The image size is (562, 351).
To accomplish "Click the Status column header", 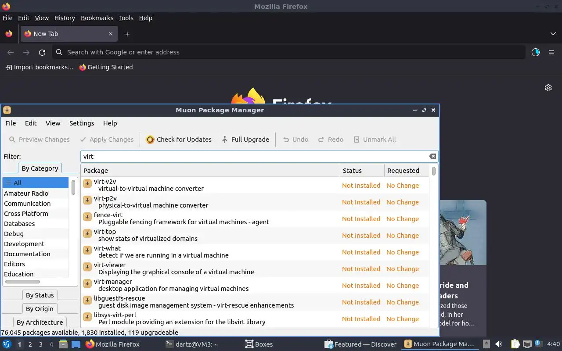I will click(x=362, y=171).
